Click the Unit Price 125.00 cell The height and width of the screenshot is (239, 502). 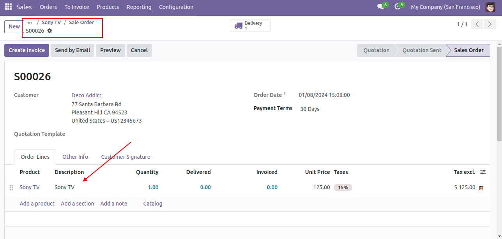[322, 188]
